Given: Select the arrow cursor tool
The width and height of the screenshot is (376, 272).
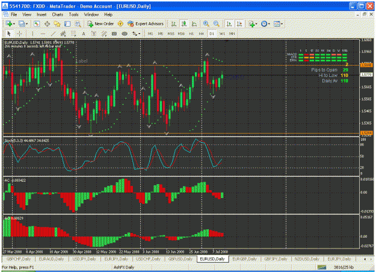Looking at the screenshot, I should coord(9,34).
